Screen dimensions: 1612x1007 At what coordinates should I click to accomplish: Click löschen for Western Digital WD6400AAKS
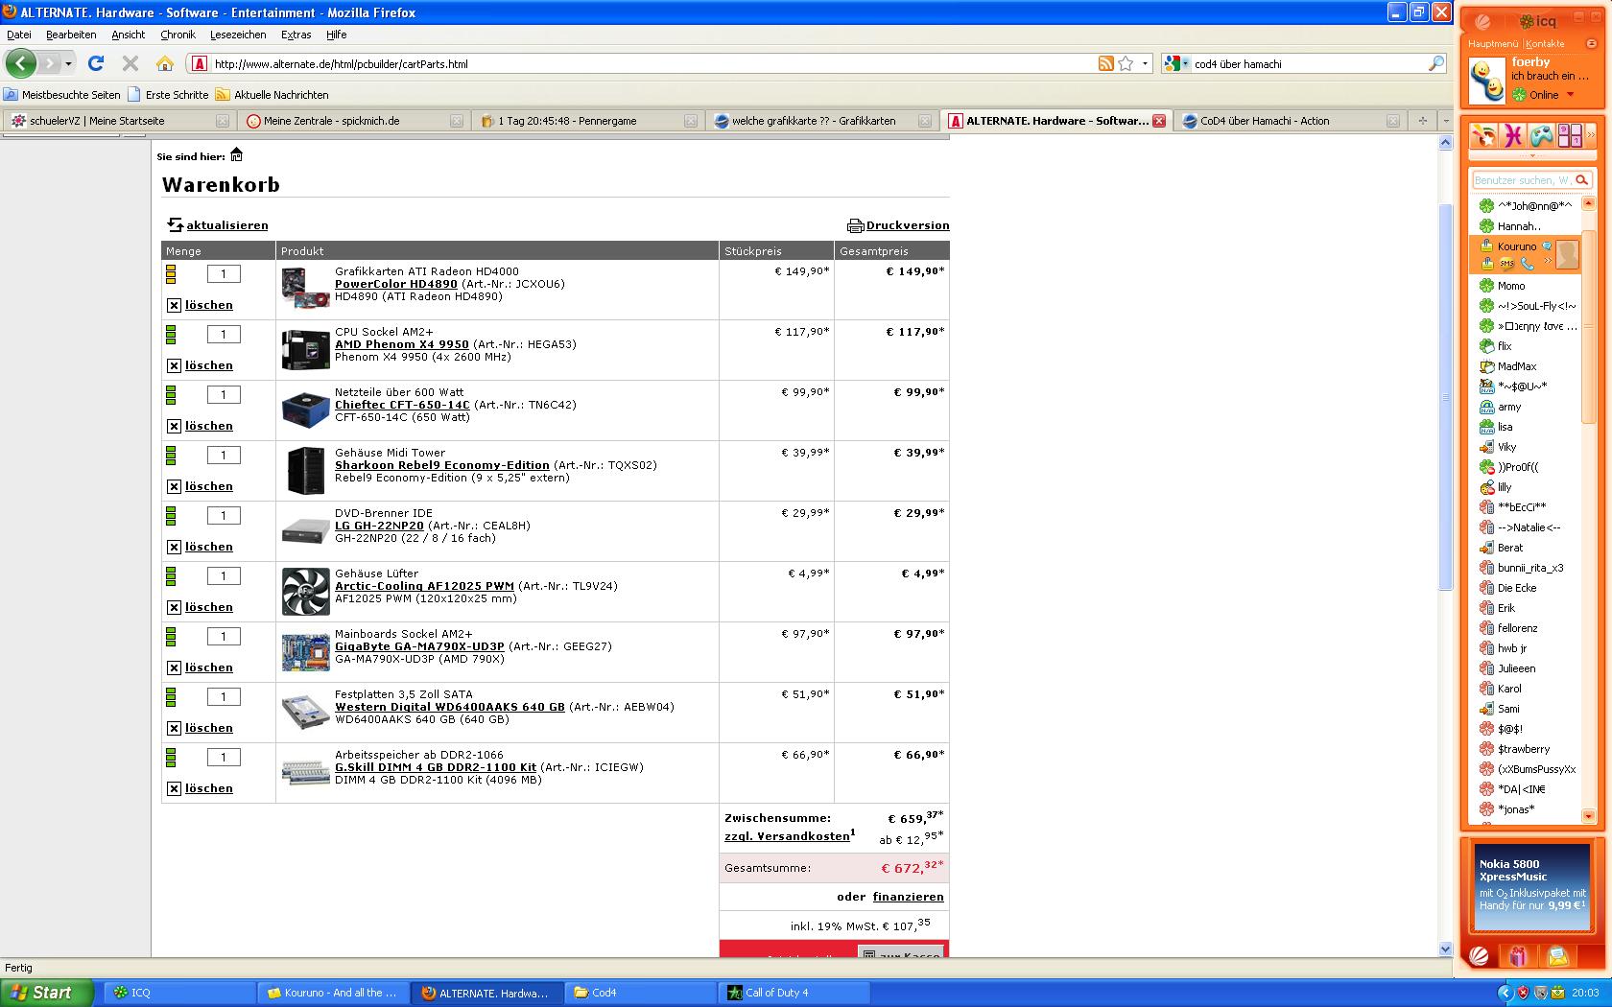pos(209,728)
